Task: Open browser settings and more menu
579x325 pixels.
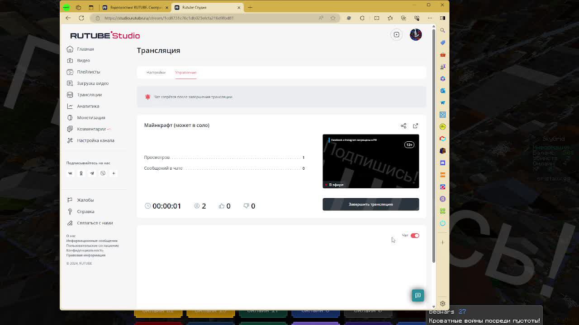Action: click(430, 18)
